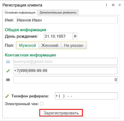Enable the Электронный чек checkbox
Viewport: 124px width, 121px height.
pos(42,104)
